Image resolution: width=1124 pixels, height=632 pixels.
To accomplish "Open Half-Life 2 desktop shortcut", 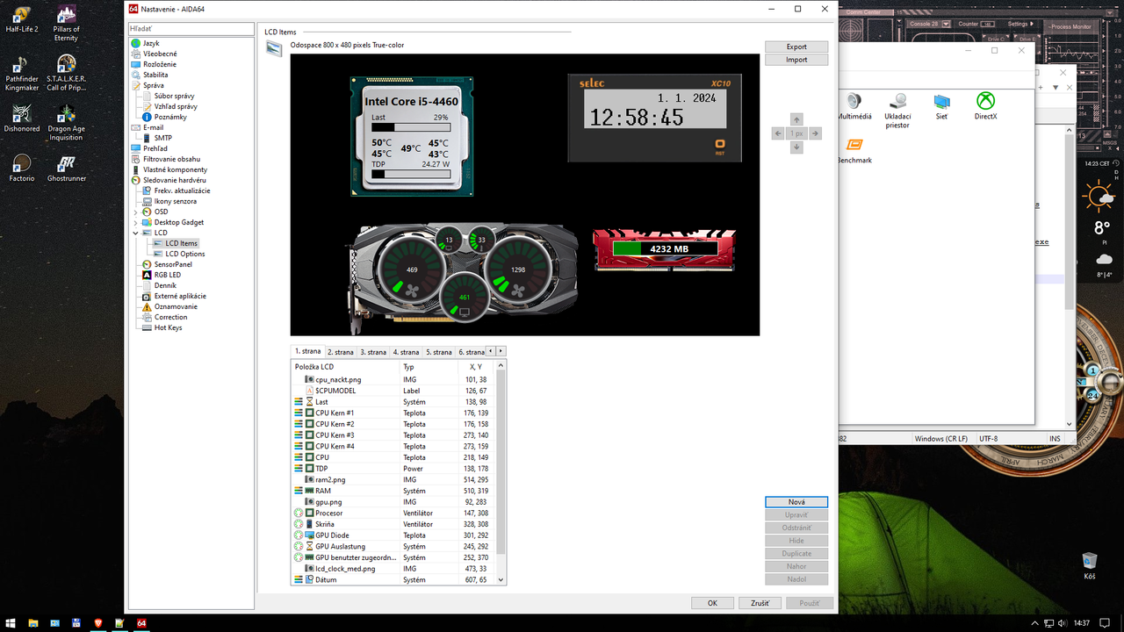I will point(22,20).
